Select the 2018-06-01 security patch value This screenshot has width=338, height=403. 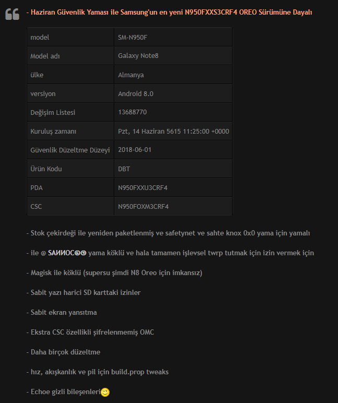[x=173, y=150]
